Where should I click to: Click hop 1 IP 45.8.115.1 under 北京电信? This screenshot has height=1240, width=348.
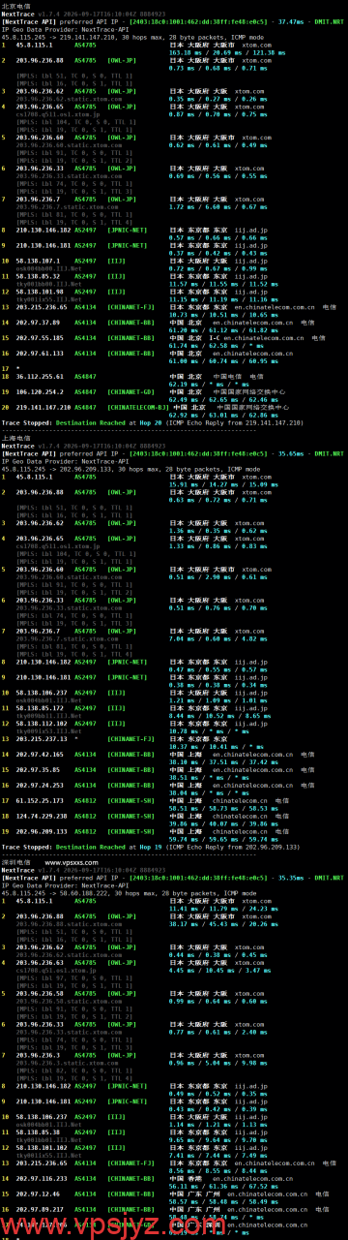(35, 46)
